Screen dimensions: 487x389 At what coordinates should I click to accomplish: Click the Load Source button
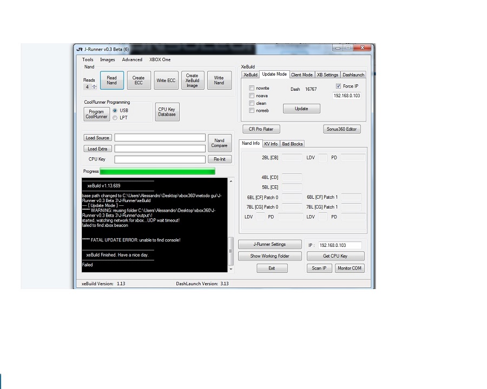97,138
